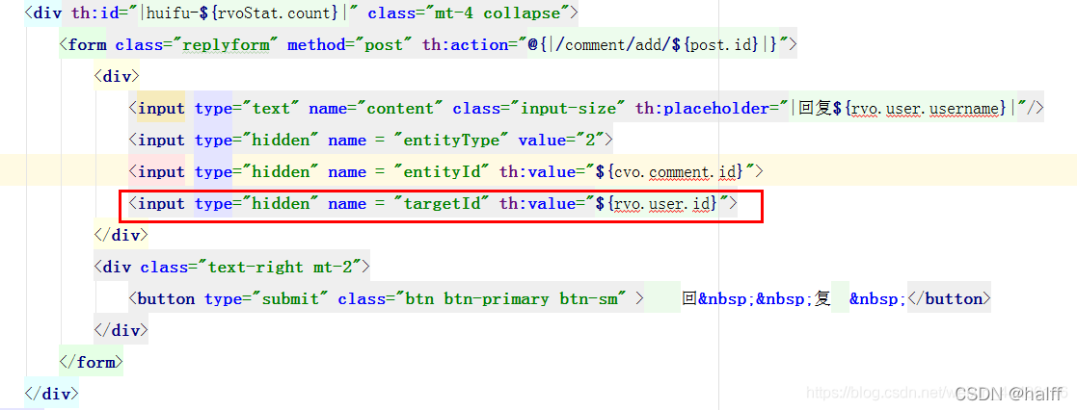The image size is (1077, 410).
Task: Click the closing </form> tag
Action: point(92,362)
